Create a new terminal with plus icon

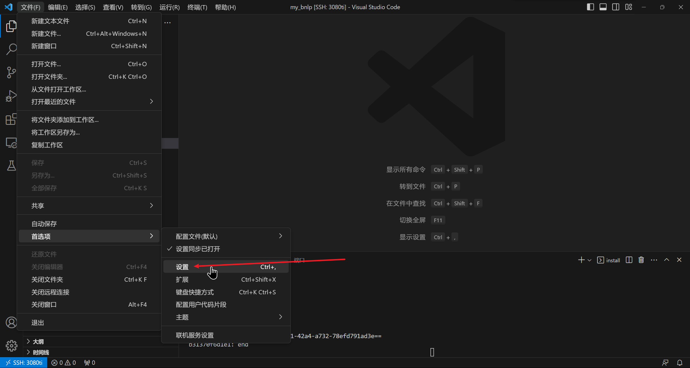581,260
